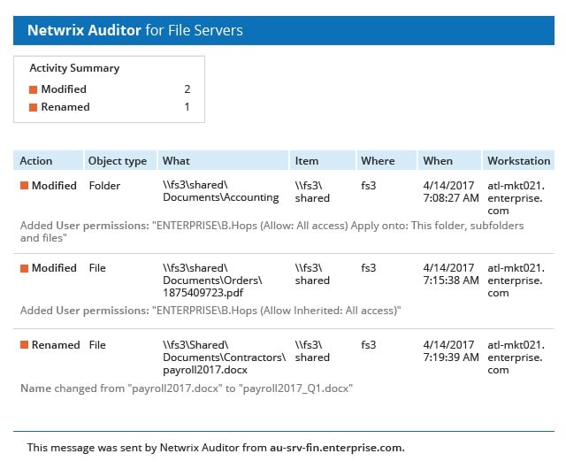Click the Renamed label in Activity Summary
Screen dimensions: 566x469
point(65,107)
